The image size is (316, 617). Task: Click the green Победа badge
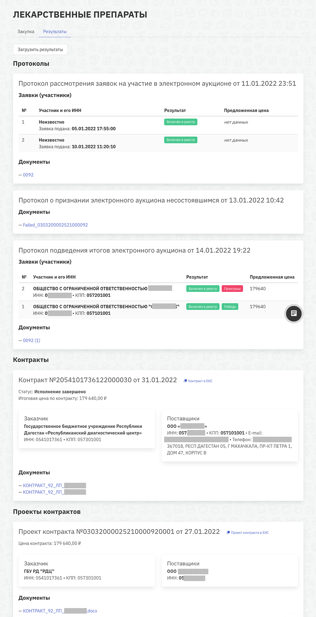pos(230,307)
